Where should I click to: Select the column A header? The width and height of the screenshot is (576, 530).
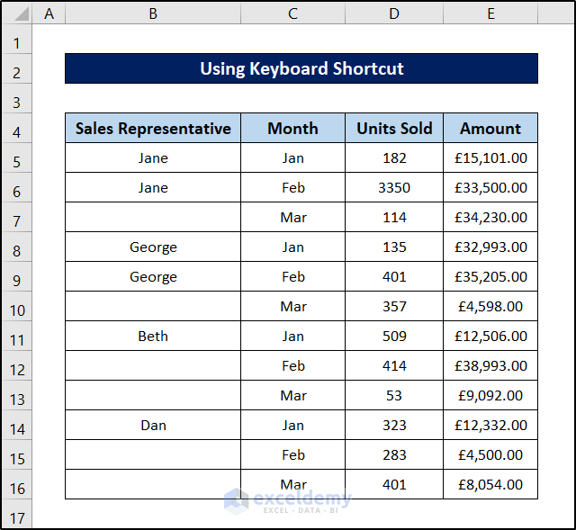[x=49, y=14]
